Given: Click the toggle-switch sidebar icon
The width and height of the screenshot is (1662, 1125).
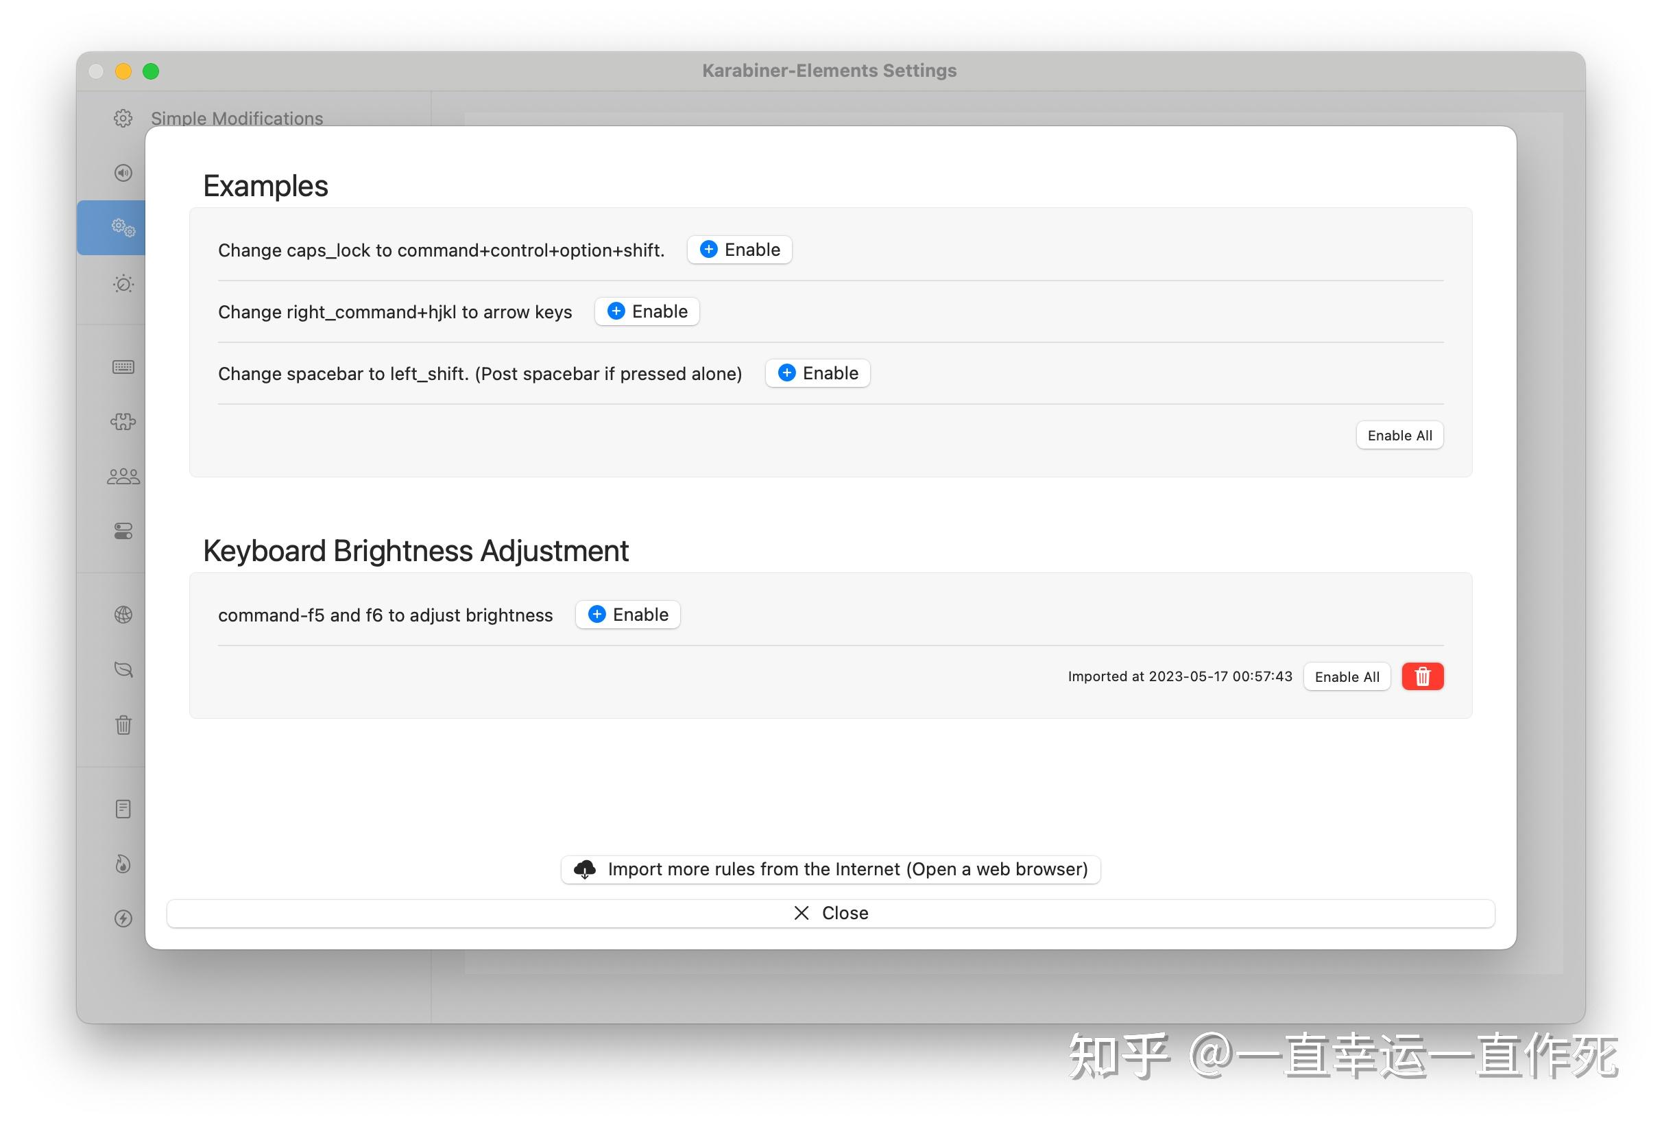Looking at the screenshot, I should (x=123, y=531).
